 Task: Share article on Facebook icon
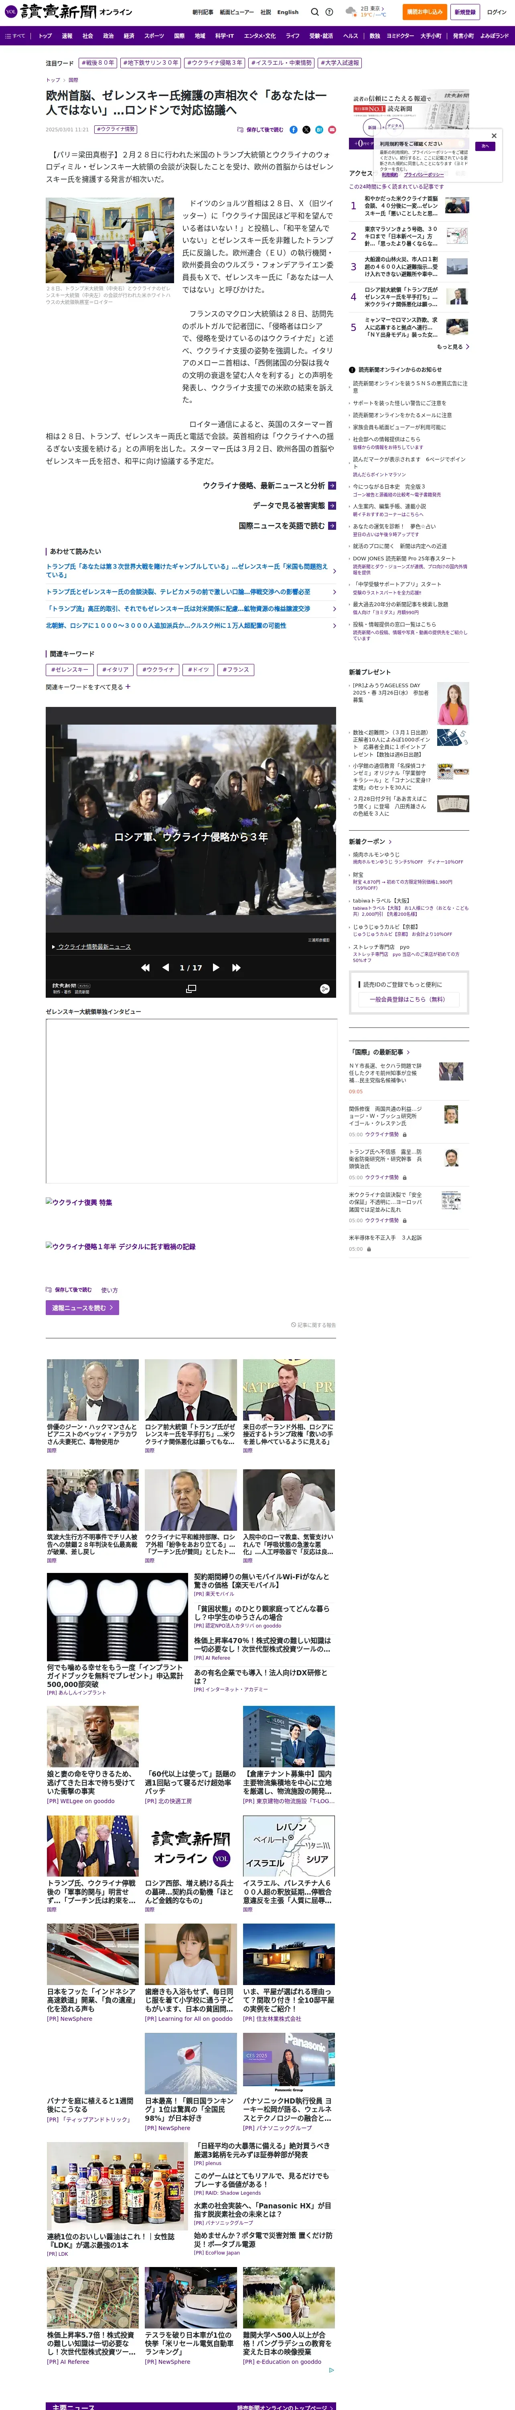294,130
